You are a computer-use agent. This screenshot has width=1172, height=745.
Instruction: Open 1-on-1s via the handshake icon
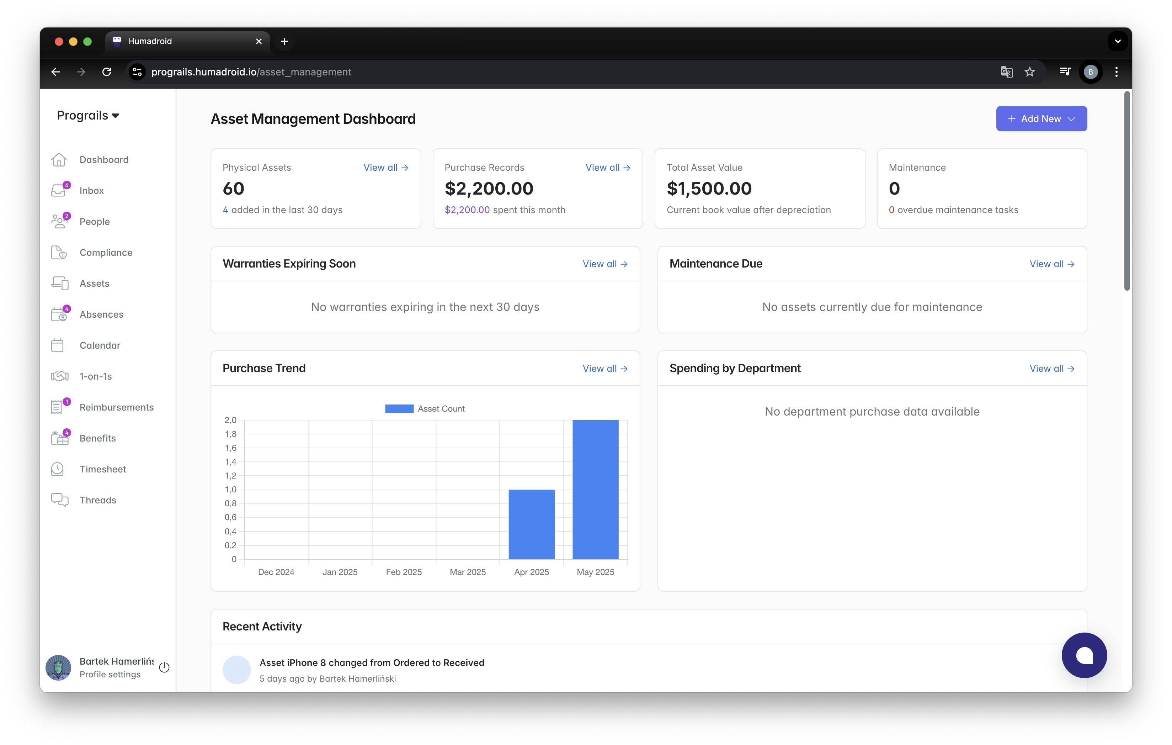pos(59,376)
